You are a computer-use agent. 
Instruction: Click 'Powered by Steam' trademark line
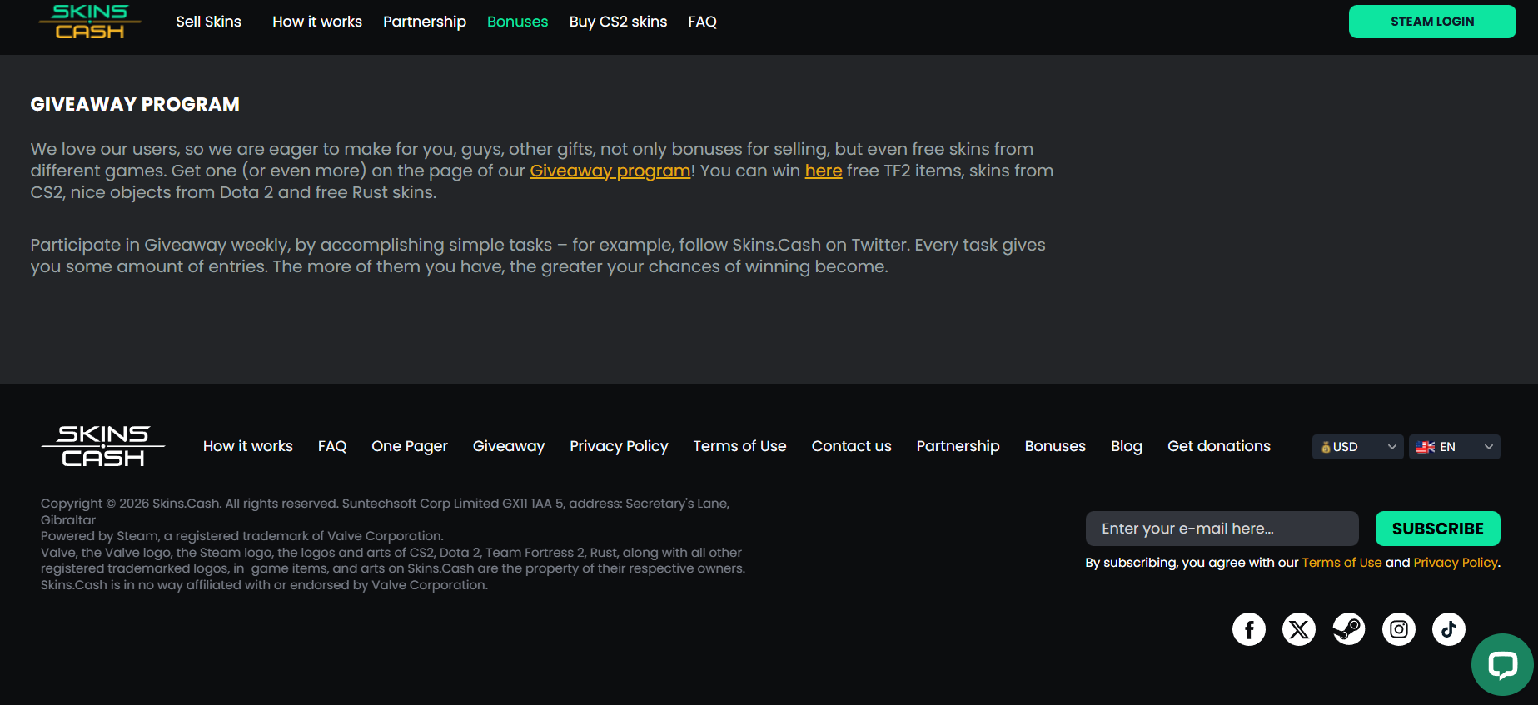click(242, 536)
